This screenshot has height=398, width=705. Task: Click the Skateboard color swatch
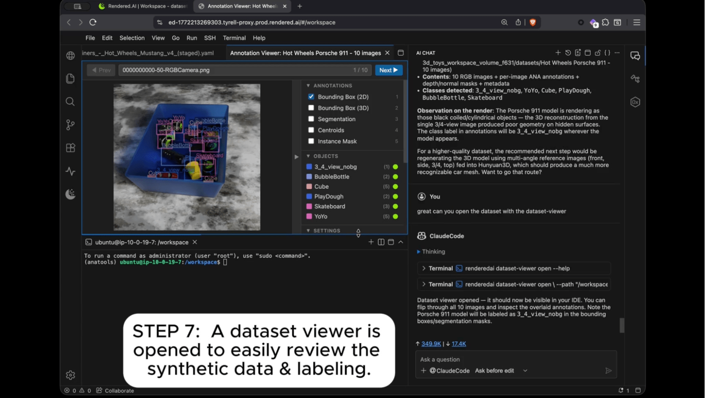click(309, 206)
